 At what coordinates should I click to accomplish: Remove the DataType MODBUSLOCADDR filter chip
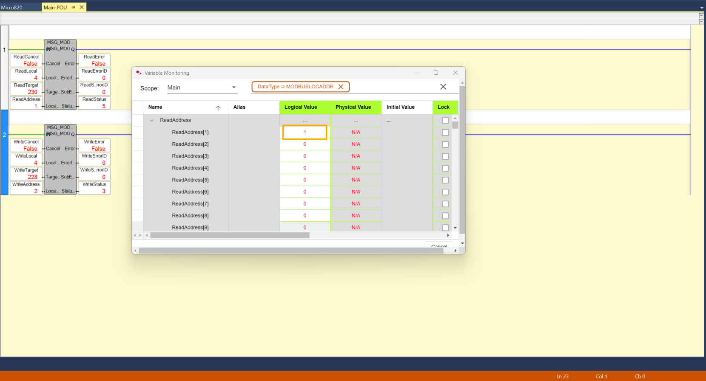341,87
